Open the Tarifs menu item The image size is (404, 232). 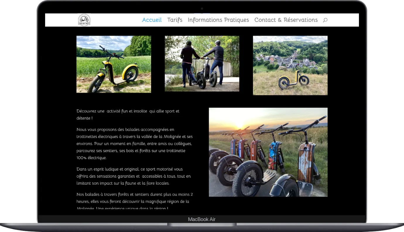175,20
